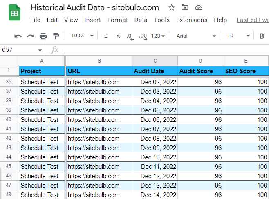Open the Edit menu
The width and height of the screenshot is (269, 199).
pyautogui.click(x=52, y=20)
